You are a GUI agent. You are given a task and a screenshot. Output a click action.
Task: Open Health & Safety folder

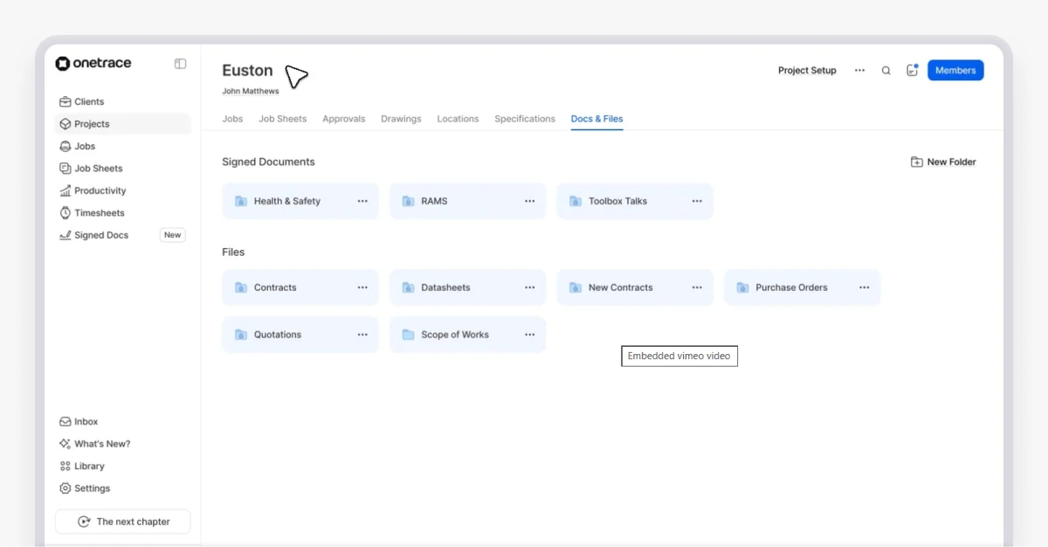(x=300, y=201)
